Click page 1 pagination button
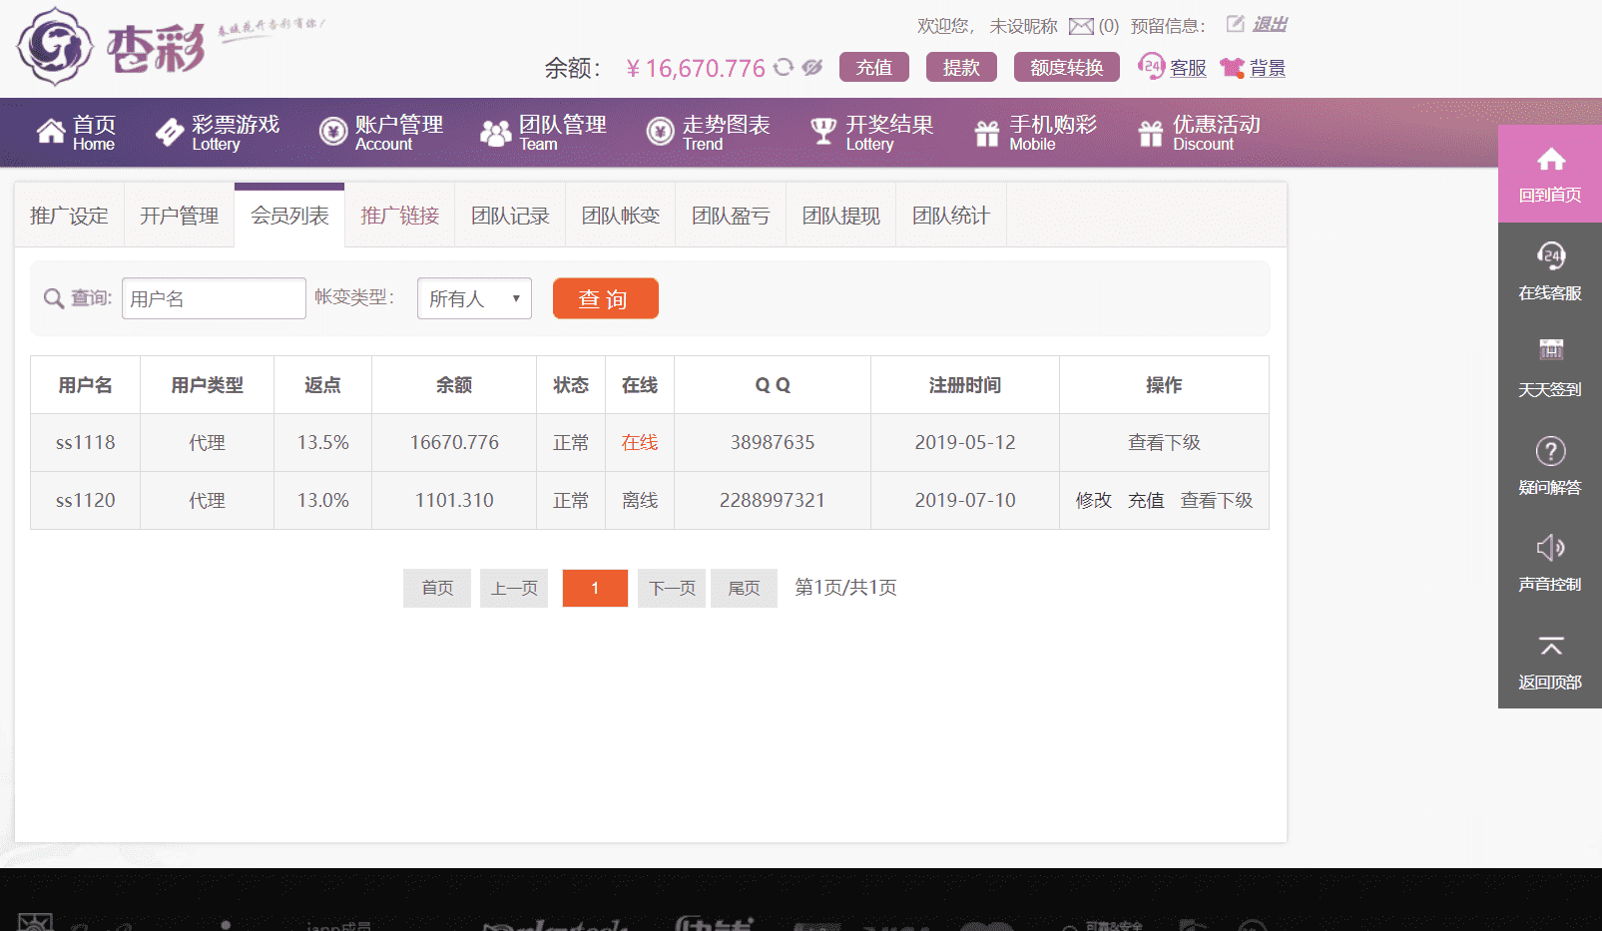Screen dimensions: 1602x931 click(x=595, y=588)
